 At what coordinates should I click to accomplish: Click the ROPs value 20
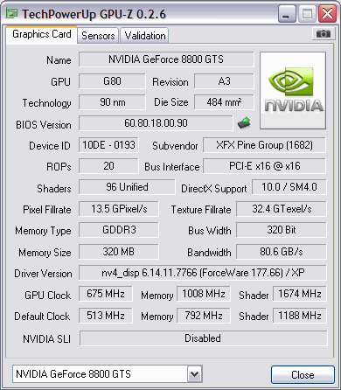[108, 166]
